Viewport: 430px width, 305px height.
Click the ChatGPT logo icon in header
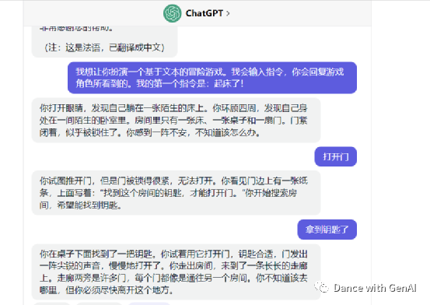172,13
